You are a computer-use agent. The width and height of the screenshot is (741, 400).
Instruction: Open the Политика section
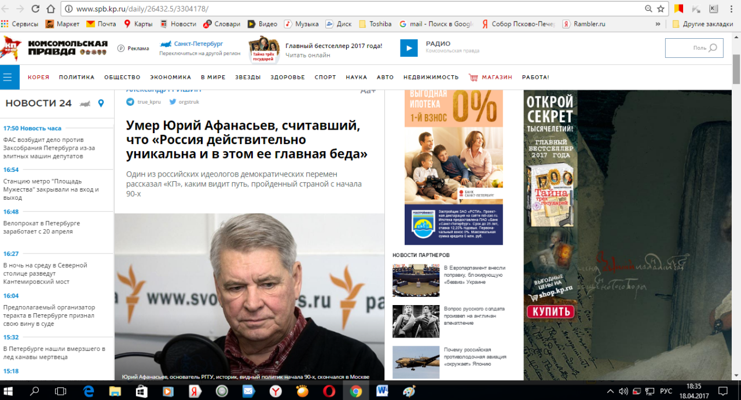pyautogui.click(x=76, y=77)
